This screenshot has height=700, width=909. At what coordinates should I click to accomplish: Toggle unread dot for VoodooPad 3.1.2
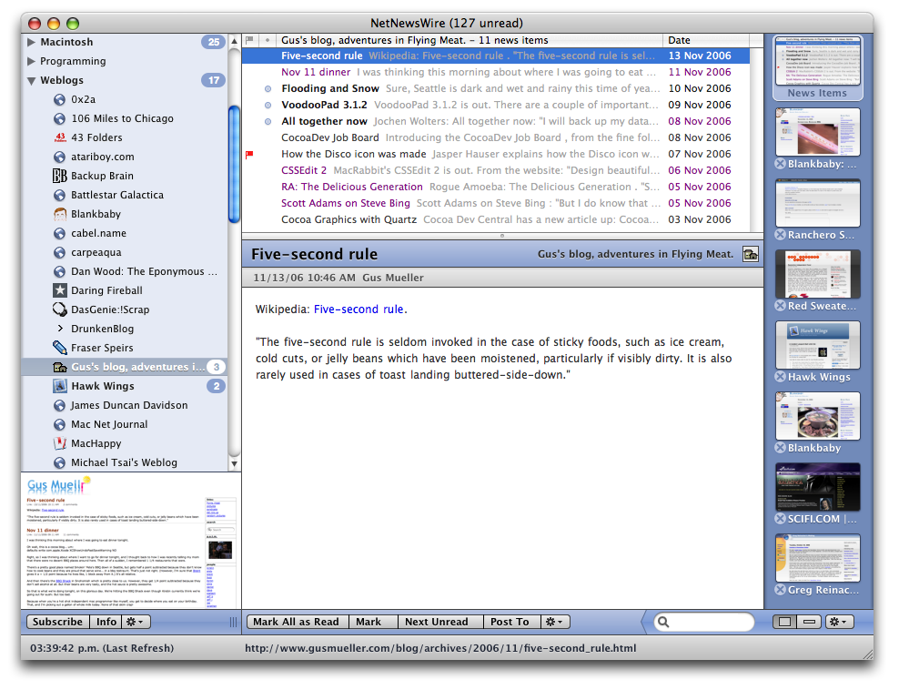pyautogui.click(x=268, y=105)
